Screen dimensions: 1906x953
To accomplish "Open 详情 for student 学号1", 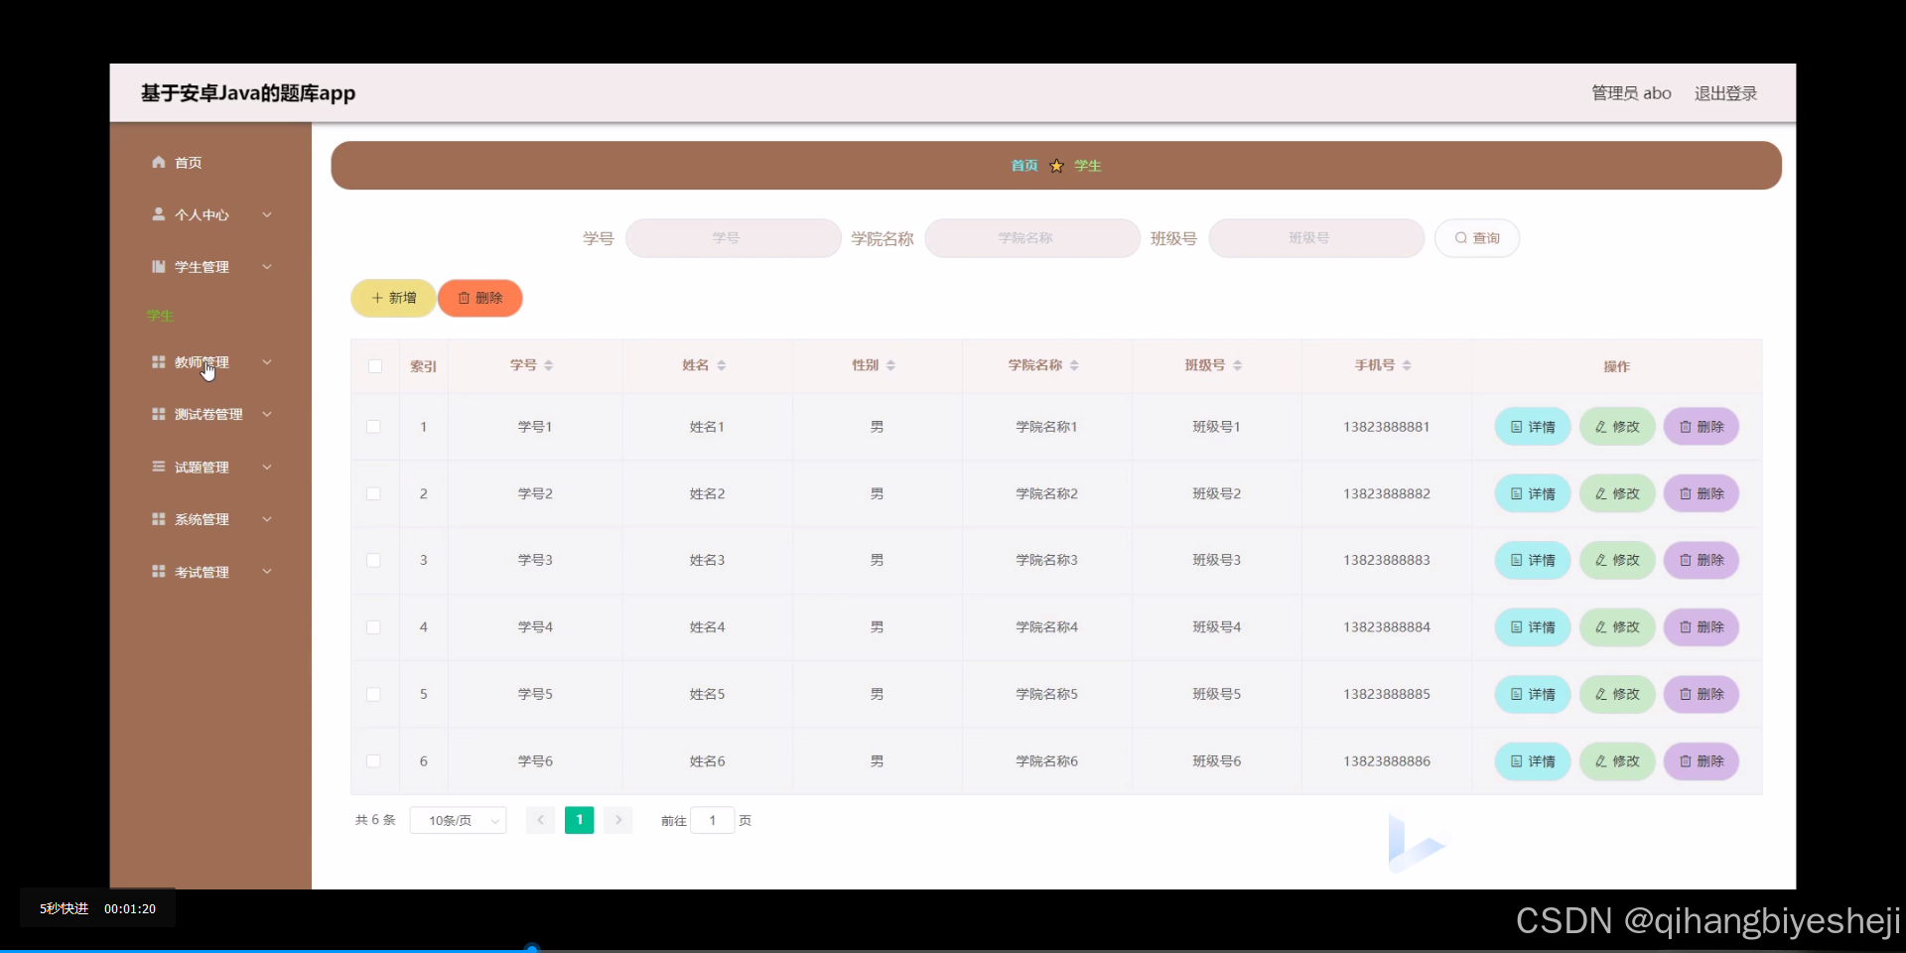I will (x=1531, y=426).
